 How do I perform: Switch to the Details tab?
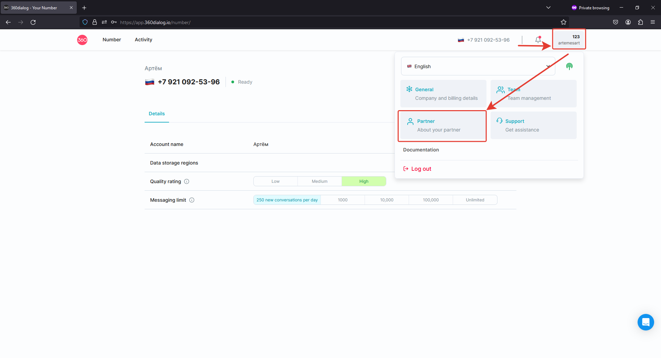(157, 114)
